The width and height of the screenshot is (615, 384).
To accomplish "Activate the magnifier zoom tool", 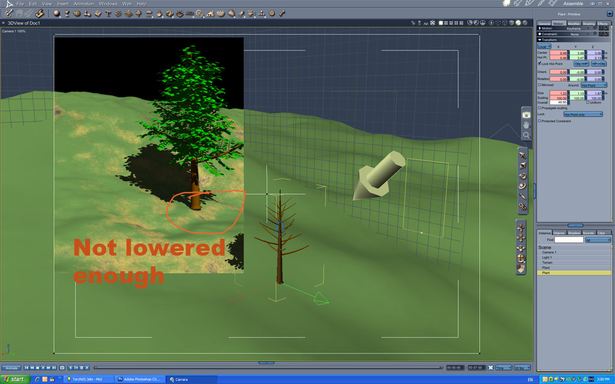I will coord(526,135).
